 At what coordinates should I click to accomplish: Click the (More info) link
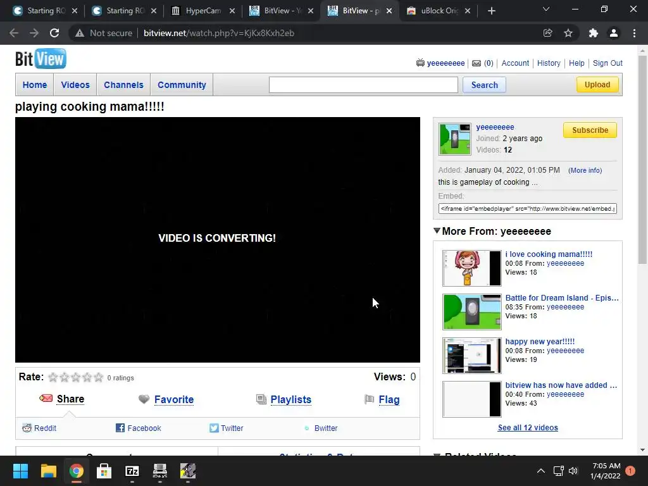585,170
